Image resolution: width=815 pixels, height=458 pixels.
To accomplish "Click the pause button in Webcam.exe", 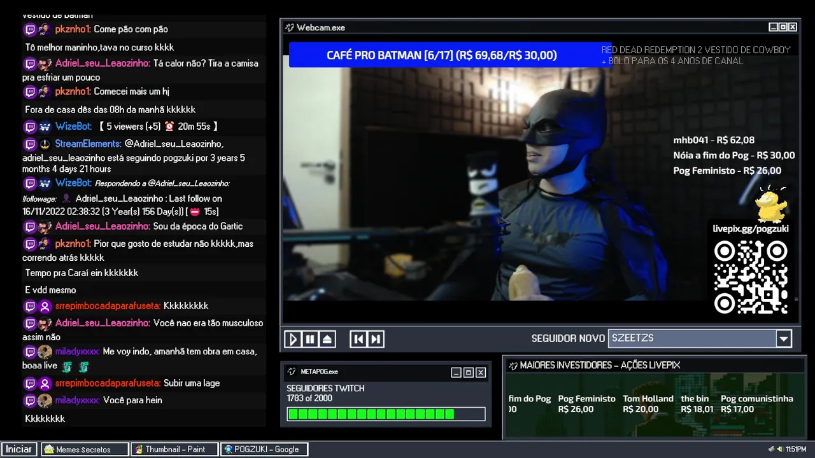I will (x=310, y=339).
